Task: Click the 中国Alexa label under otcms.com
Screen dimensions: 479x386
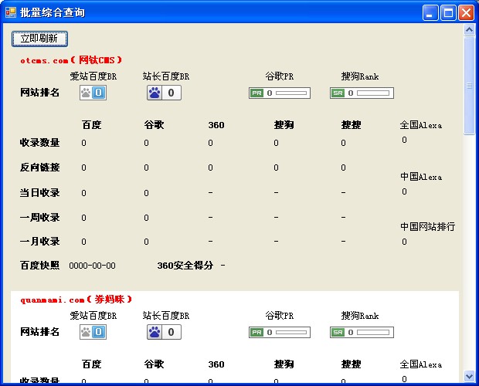Action: coord(421,177)
